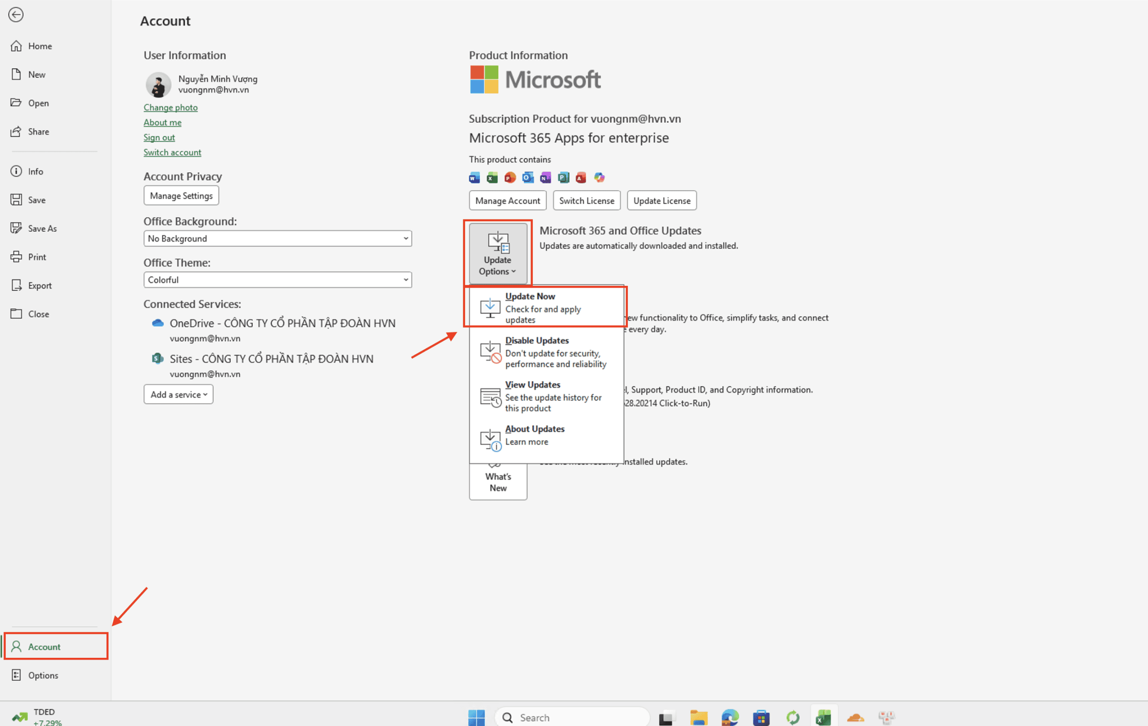Click the Publisher icon under This product contains
This screenshot has height=726, width=1148.
[x=564, y=178]
